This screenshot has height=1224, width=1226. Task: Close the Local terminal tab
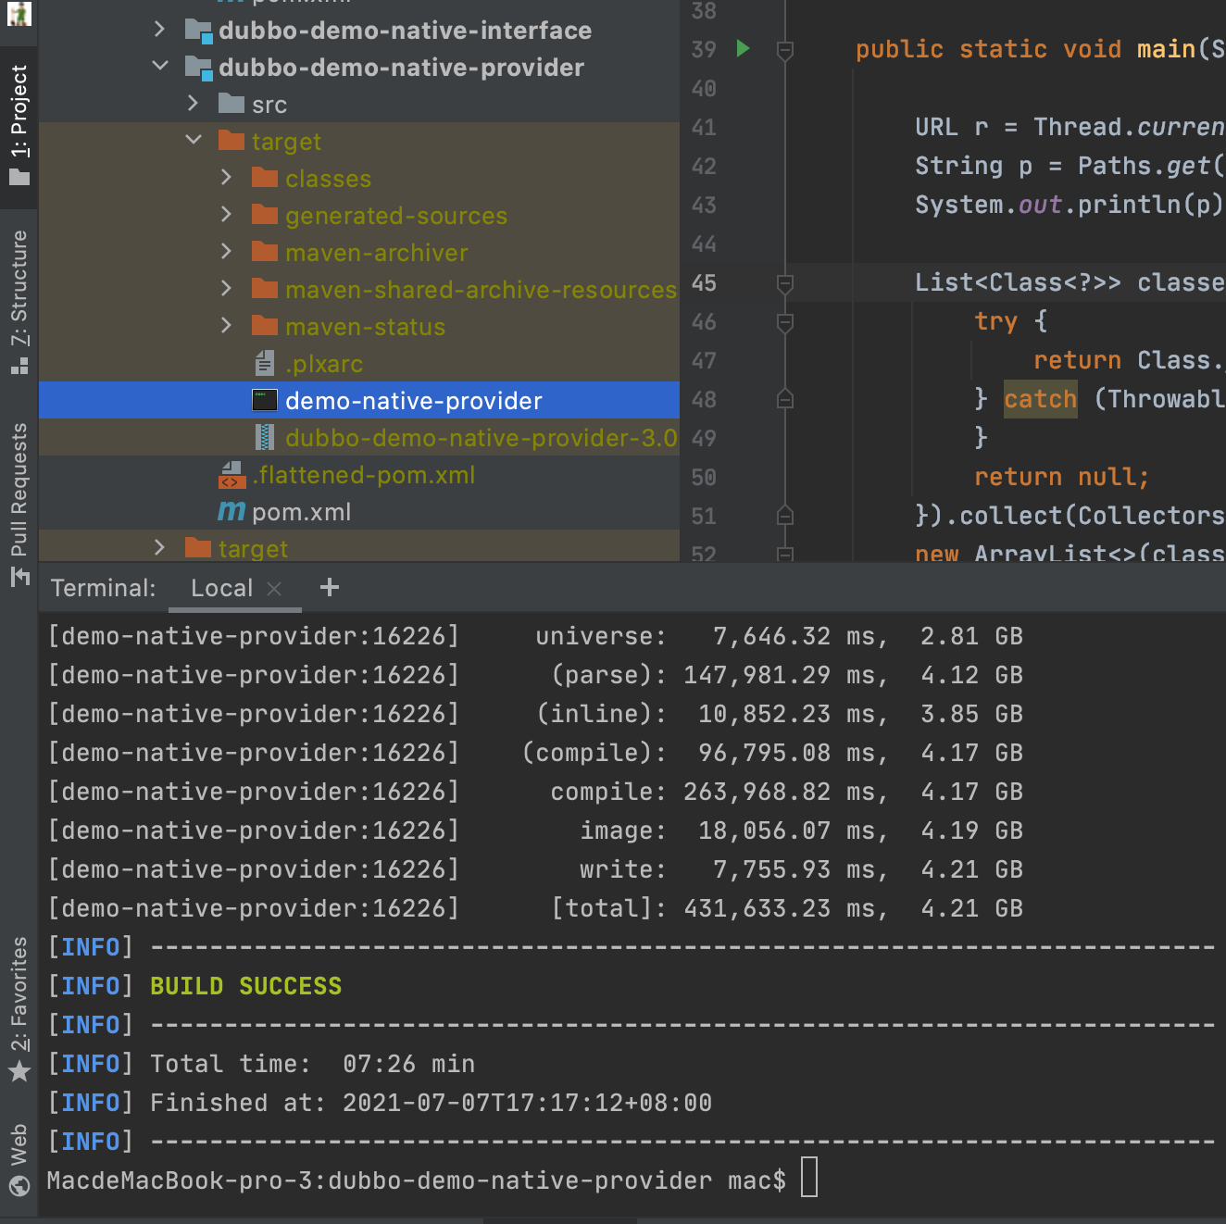pyautogui.click(x=274, y=588)
